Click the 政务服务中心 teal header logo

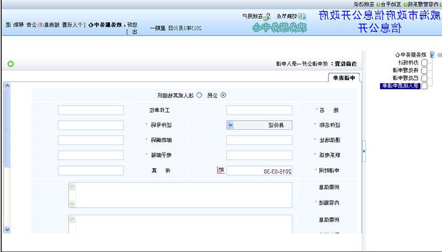280,28
